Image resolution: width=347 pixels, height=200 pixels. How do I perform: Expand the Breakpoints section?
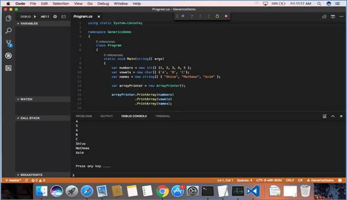pos(43,175)
